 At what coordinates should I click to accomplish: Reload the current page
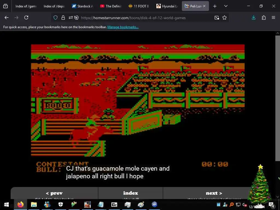tap(26, 17)
